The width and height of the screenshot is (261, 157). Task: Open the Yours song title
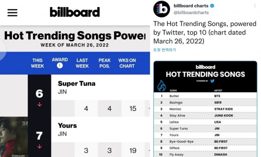68,126
